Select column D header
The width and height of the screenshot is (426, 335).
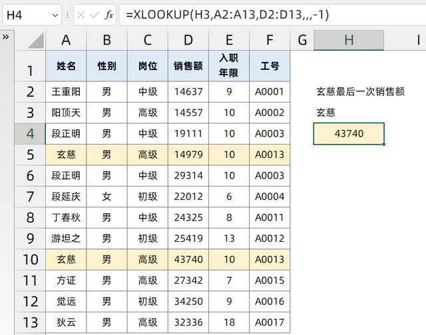(188, 41)
